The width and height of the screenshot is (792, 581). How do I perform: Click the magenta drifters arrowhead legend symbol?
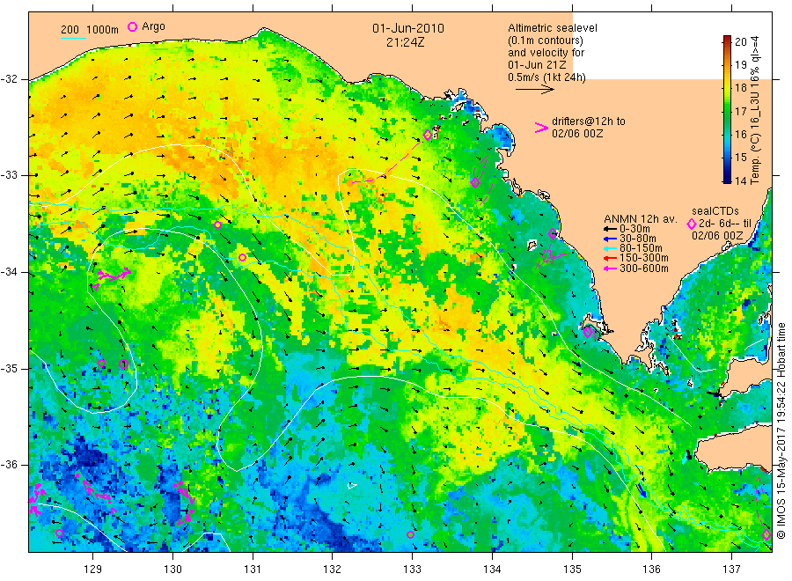point(541,128)
